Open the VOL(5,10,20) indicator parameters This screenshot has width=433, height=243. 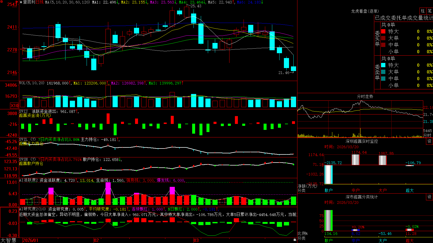click(32, 83)
